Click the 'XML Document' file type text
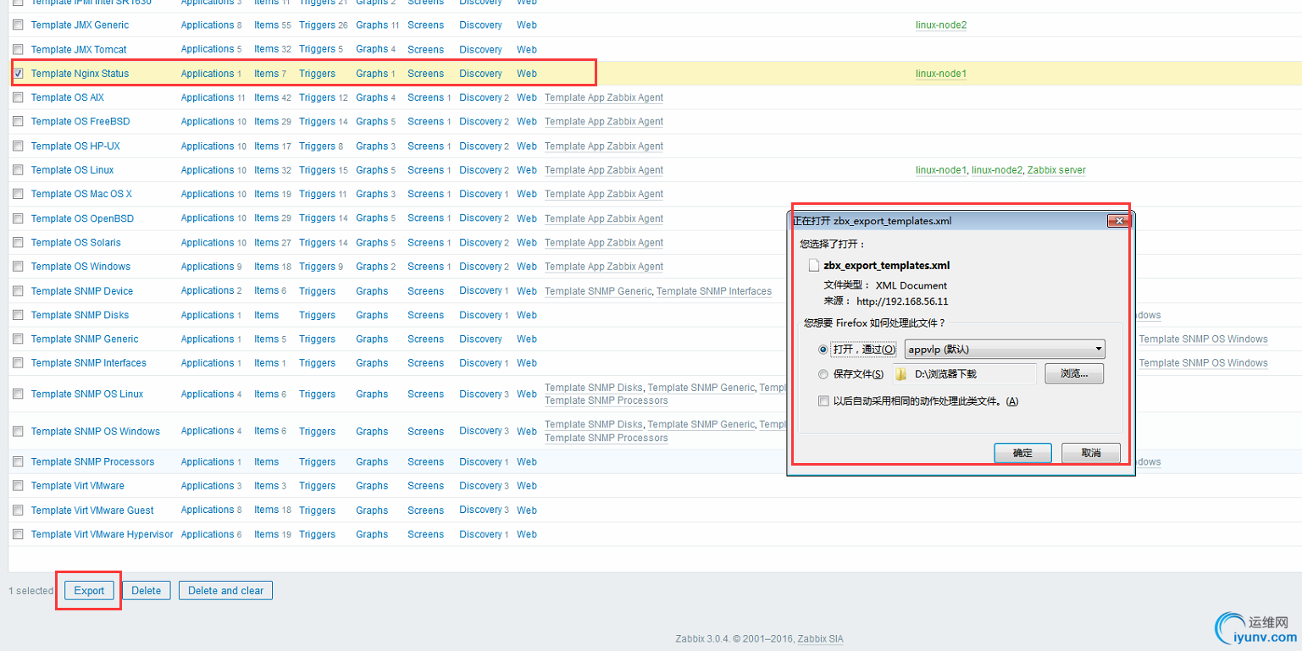1302x651 pixels. pyautogui.click(x=911, y=285)
